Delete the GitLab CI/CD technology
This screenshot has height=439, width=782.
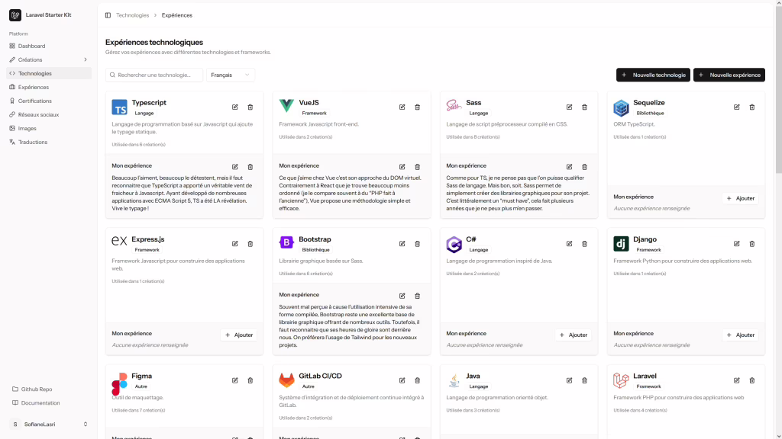coord(418,380)
